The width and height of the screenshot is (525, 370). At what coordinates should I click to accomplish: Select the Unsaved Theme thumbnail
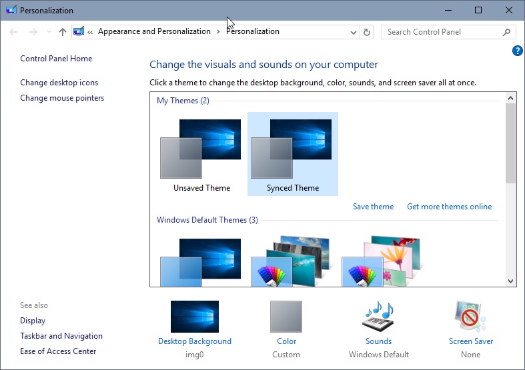point(201,154)
